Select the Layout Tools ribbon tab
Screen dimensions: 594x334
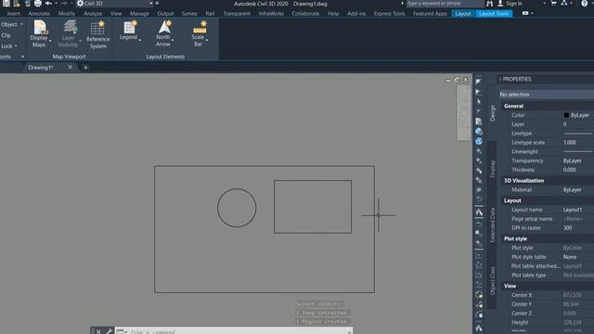(494, 13)
